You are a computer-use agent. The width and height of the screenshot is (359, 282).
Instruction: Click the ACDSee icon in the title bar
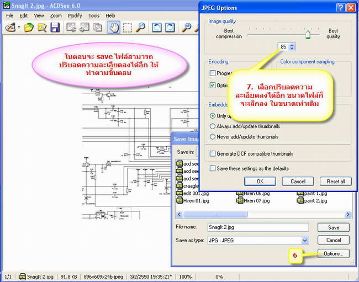click(7, 6)
